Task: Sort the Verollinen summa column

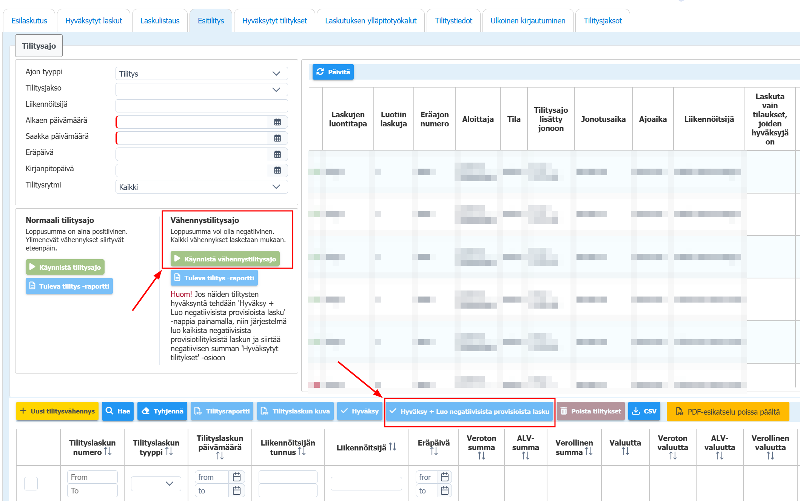Action: 589,452
